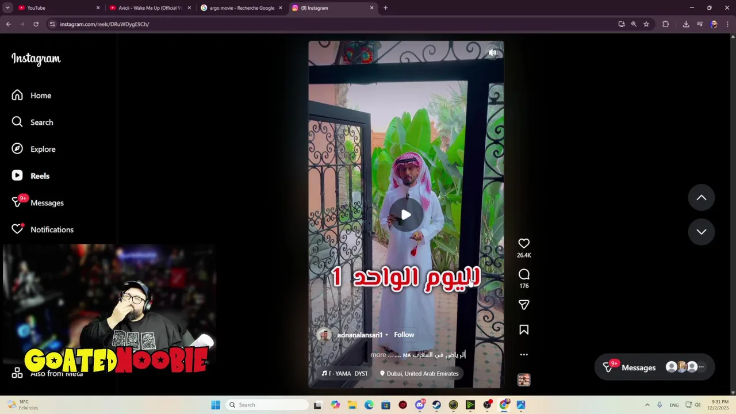Screen dimensions: 736x414
Task: Open Windows Start menu
Action: [216, 405]
